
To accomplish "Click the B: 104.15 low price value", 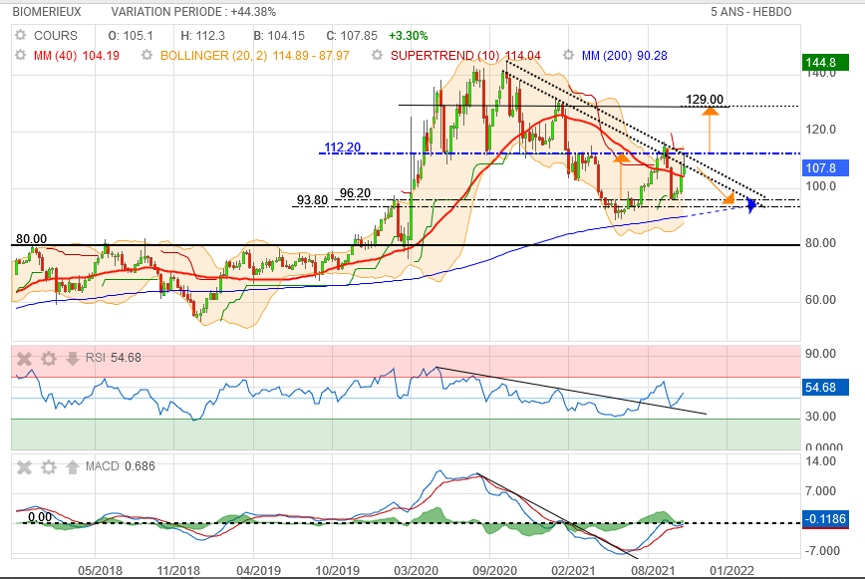I will (x=279, y=36).
